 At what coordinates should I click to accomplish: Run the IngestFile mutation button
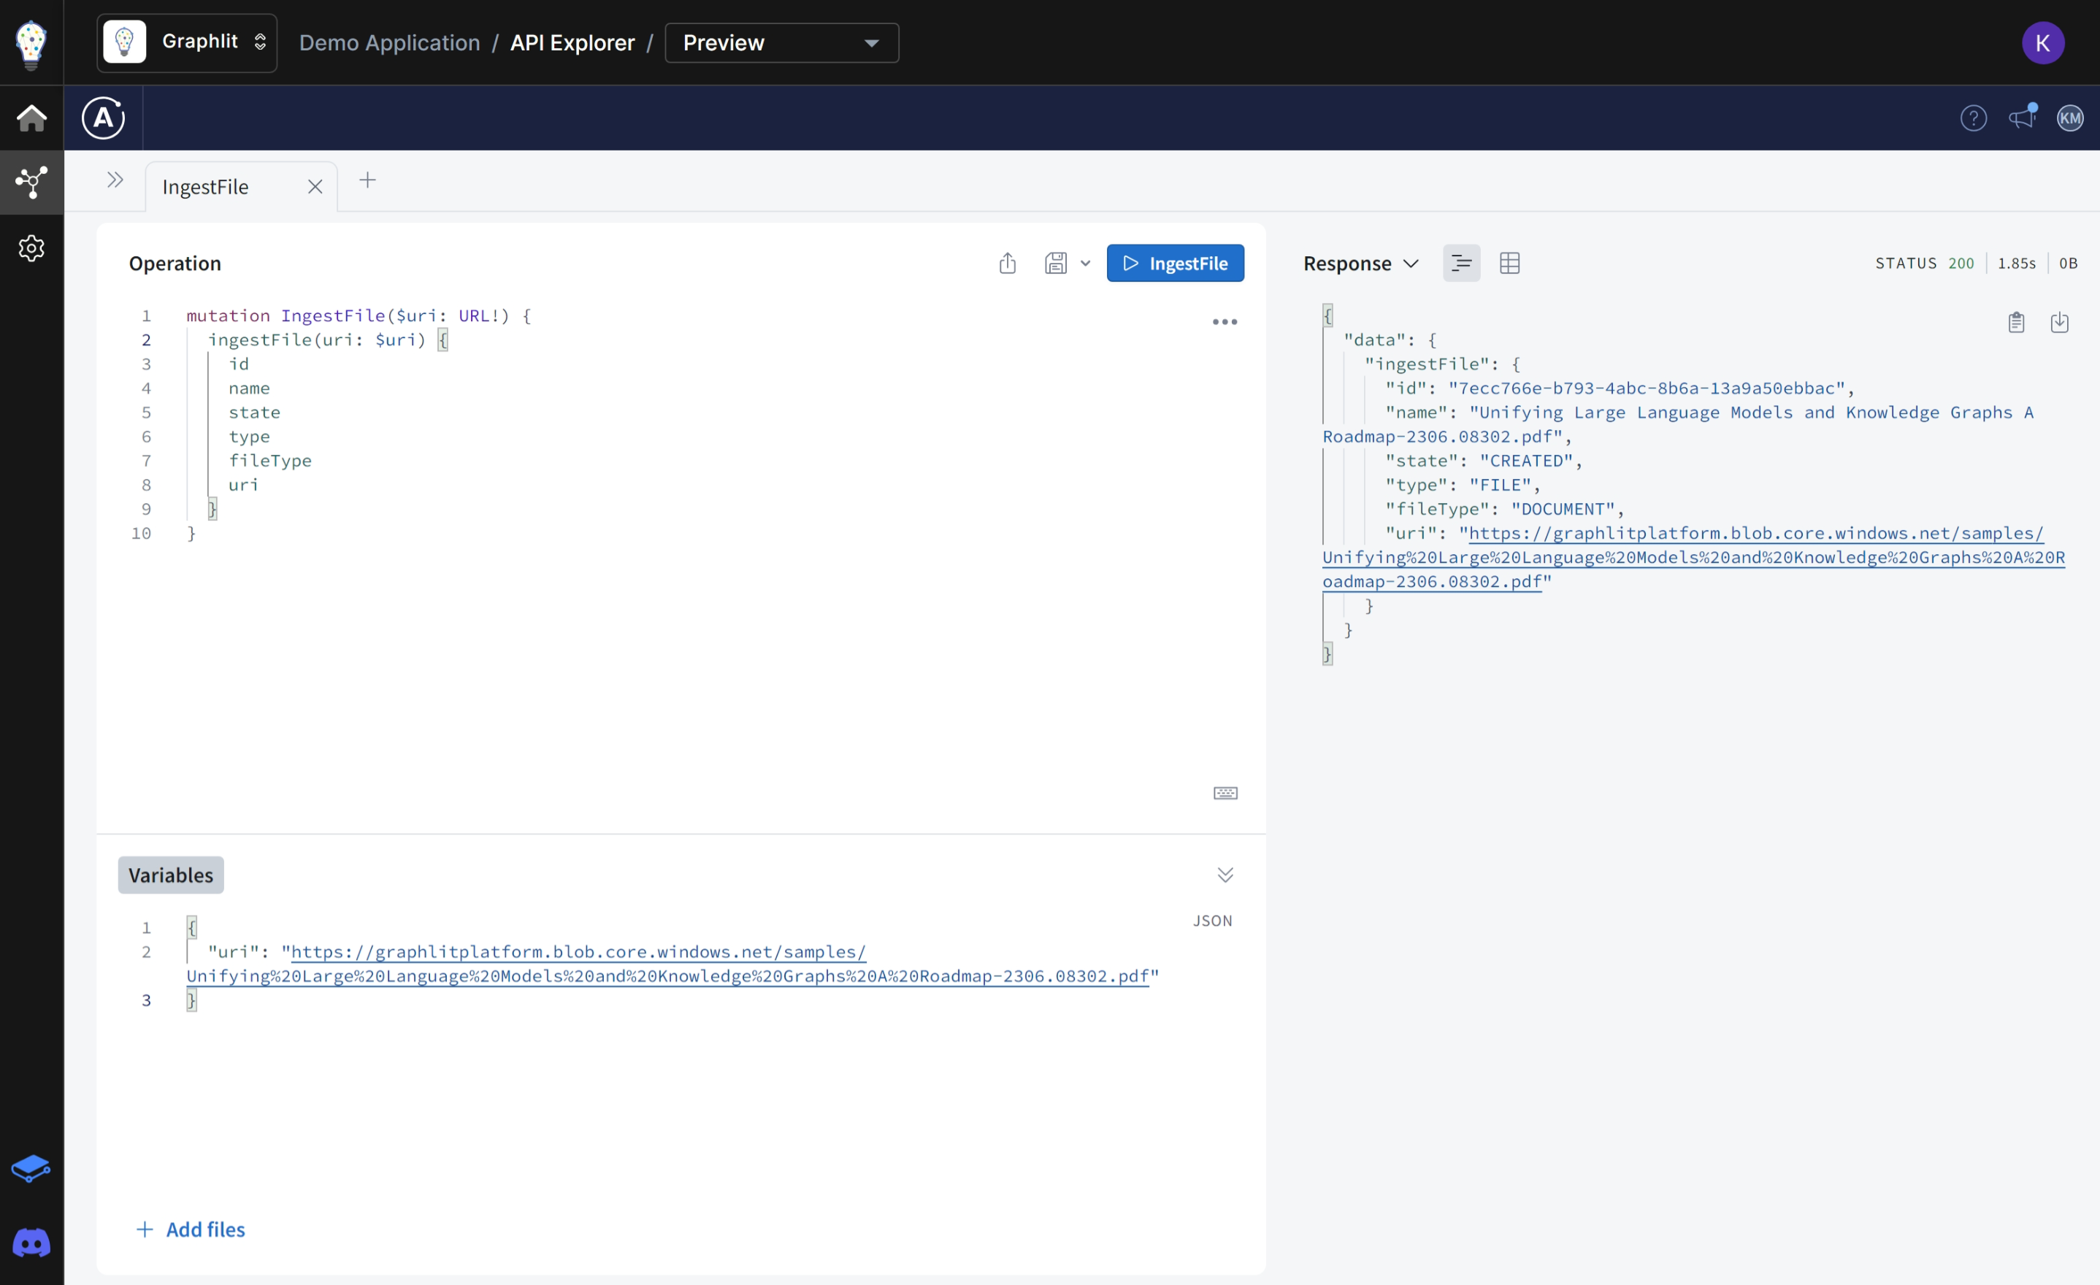coord(1176,264)
